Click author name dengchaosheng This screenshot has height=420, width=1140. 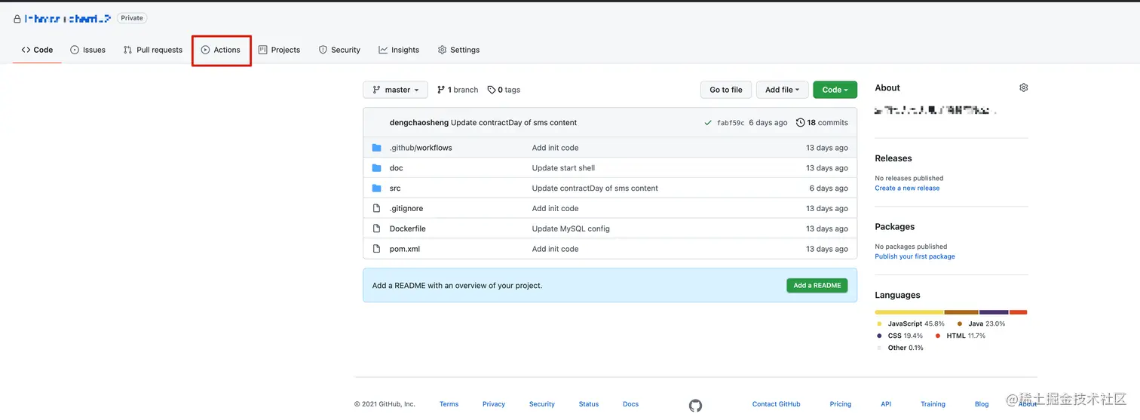[418, 123]
